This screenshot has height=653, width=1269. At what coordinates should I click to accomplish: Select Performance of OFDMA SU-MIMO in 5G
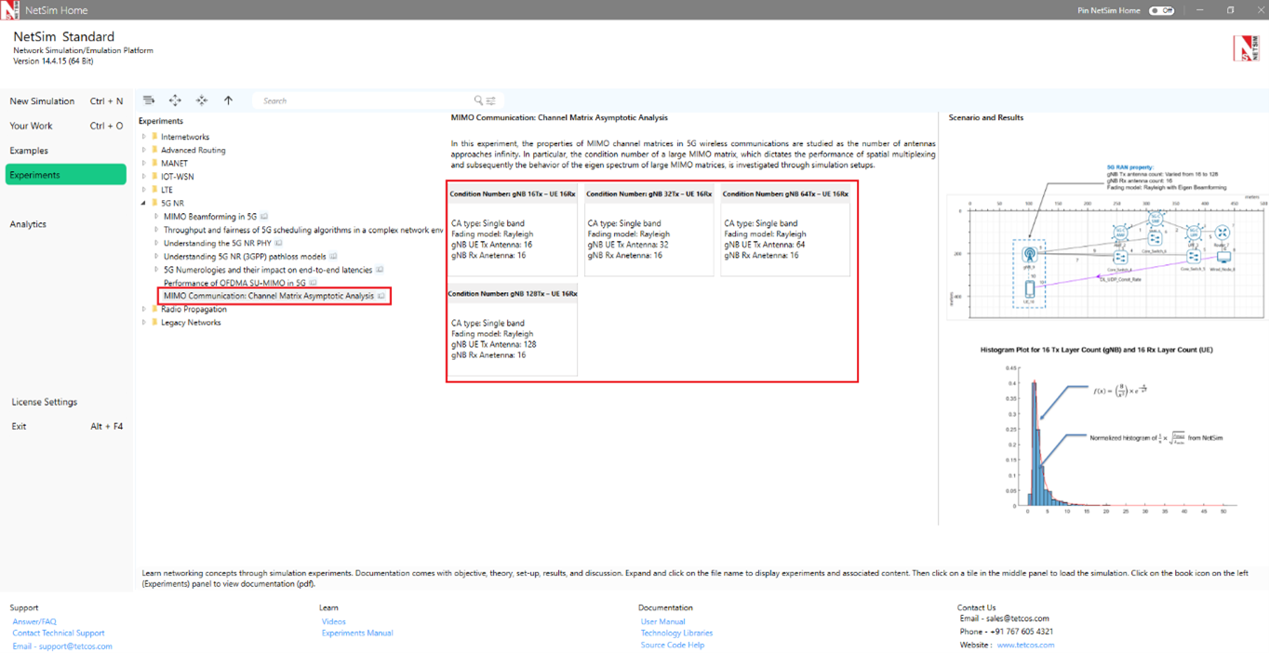click(234, 283)
